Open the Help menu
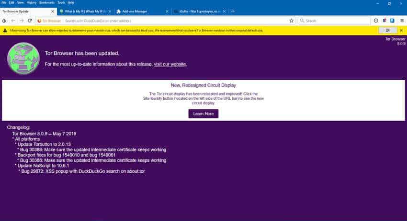407x221 pixels. (71, 2)
